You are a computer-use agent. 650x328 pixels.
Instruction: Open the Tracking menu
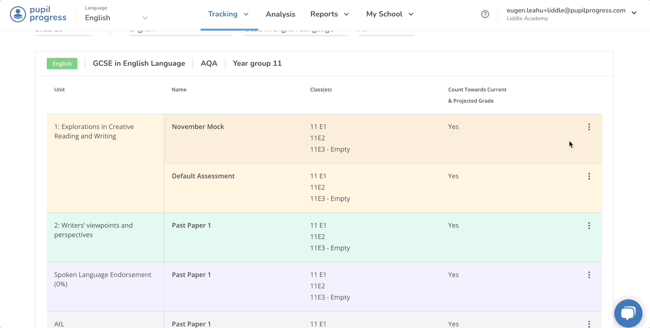click(x=228, y=14)
